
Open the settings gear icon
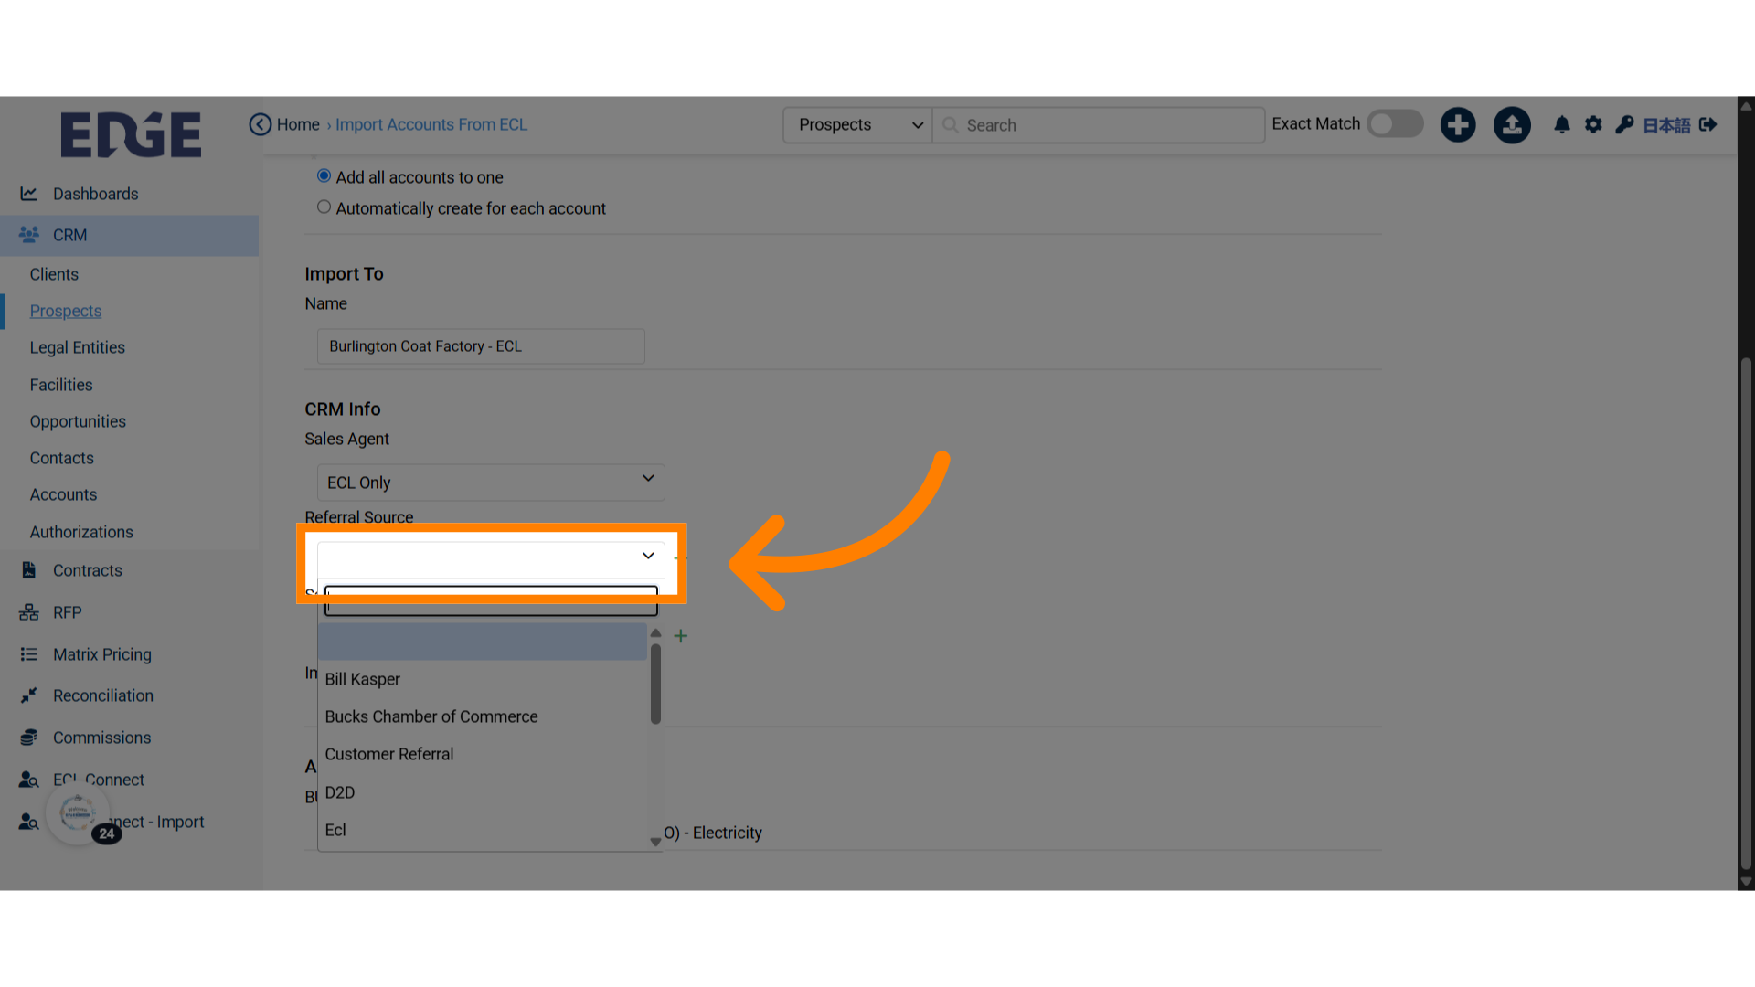tap(1593, 124)
